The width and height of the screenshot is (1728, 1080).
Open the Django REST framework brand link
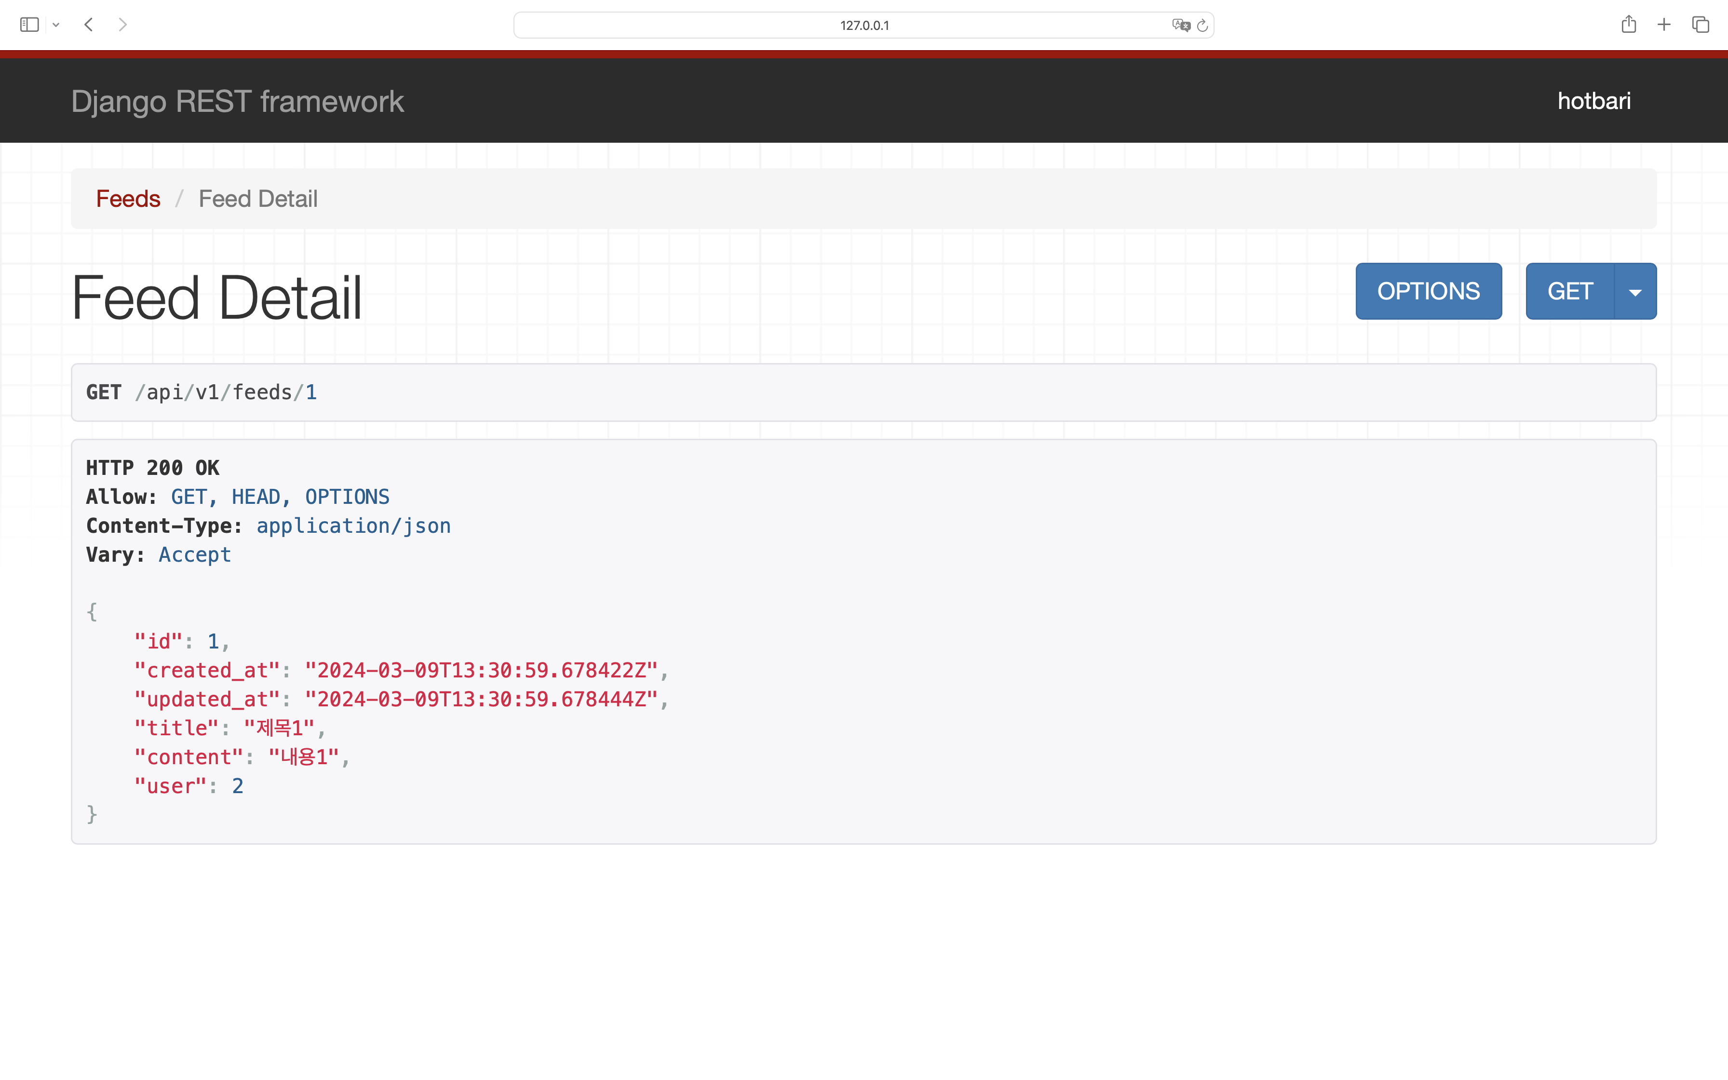237,101
